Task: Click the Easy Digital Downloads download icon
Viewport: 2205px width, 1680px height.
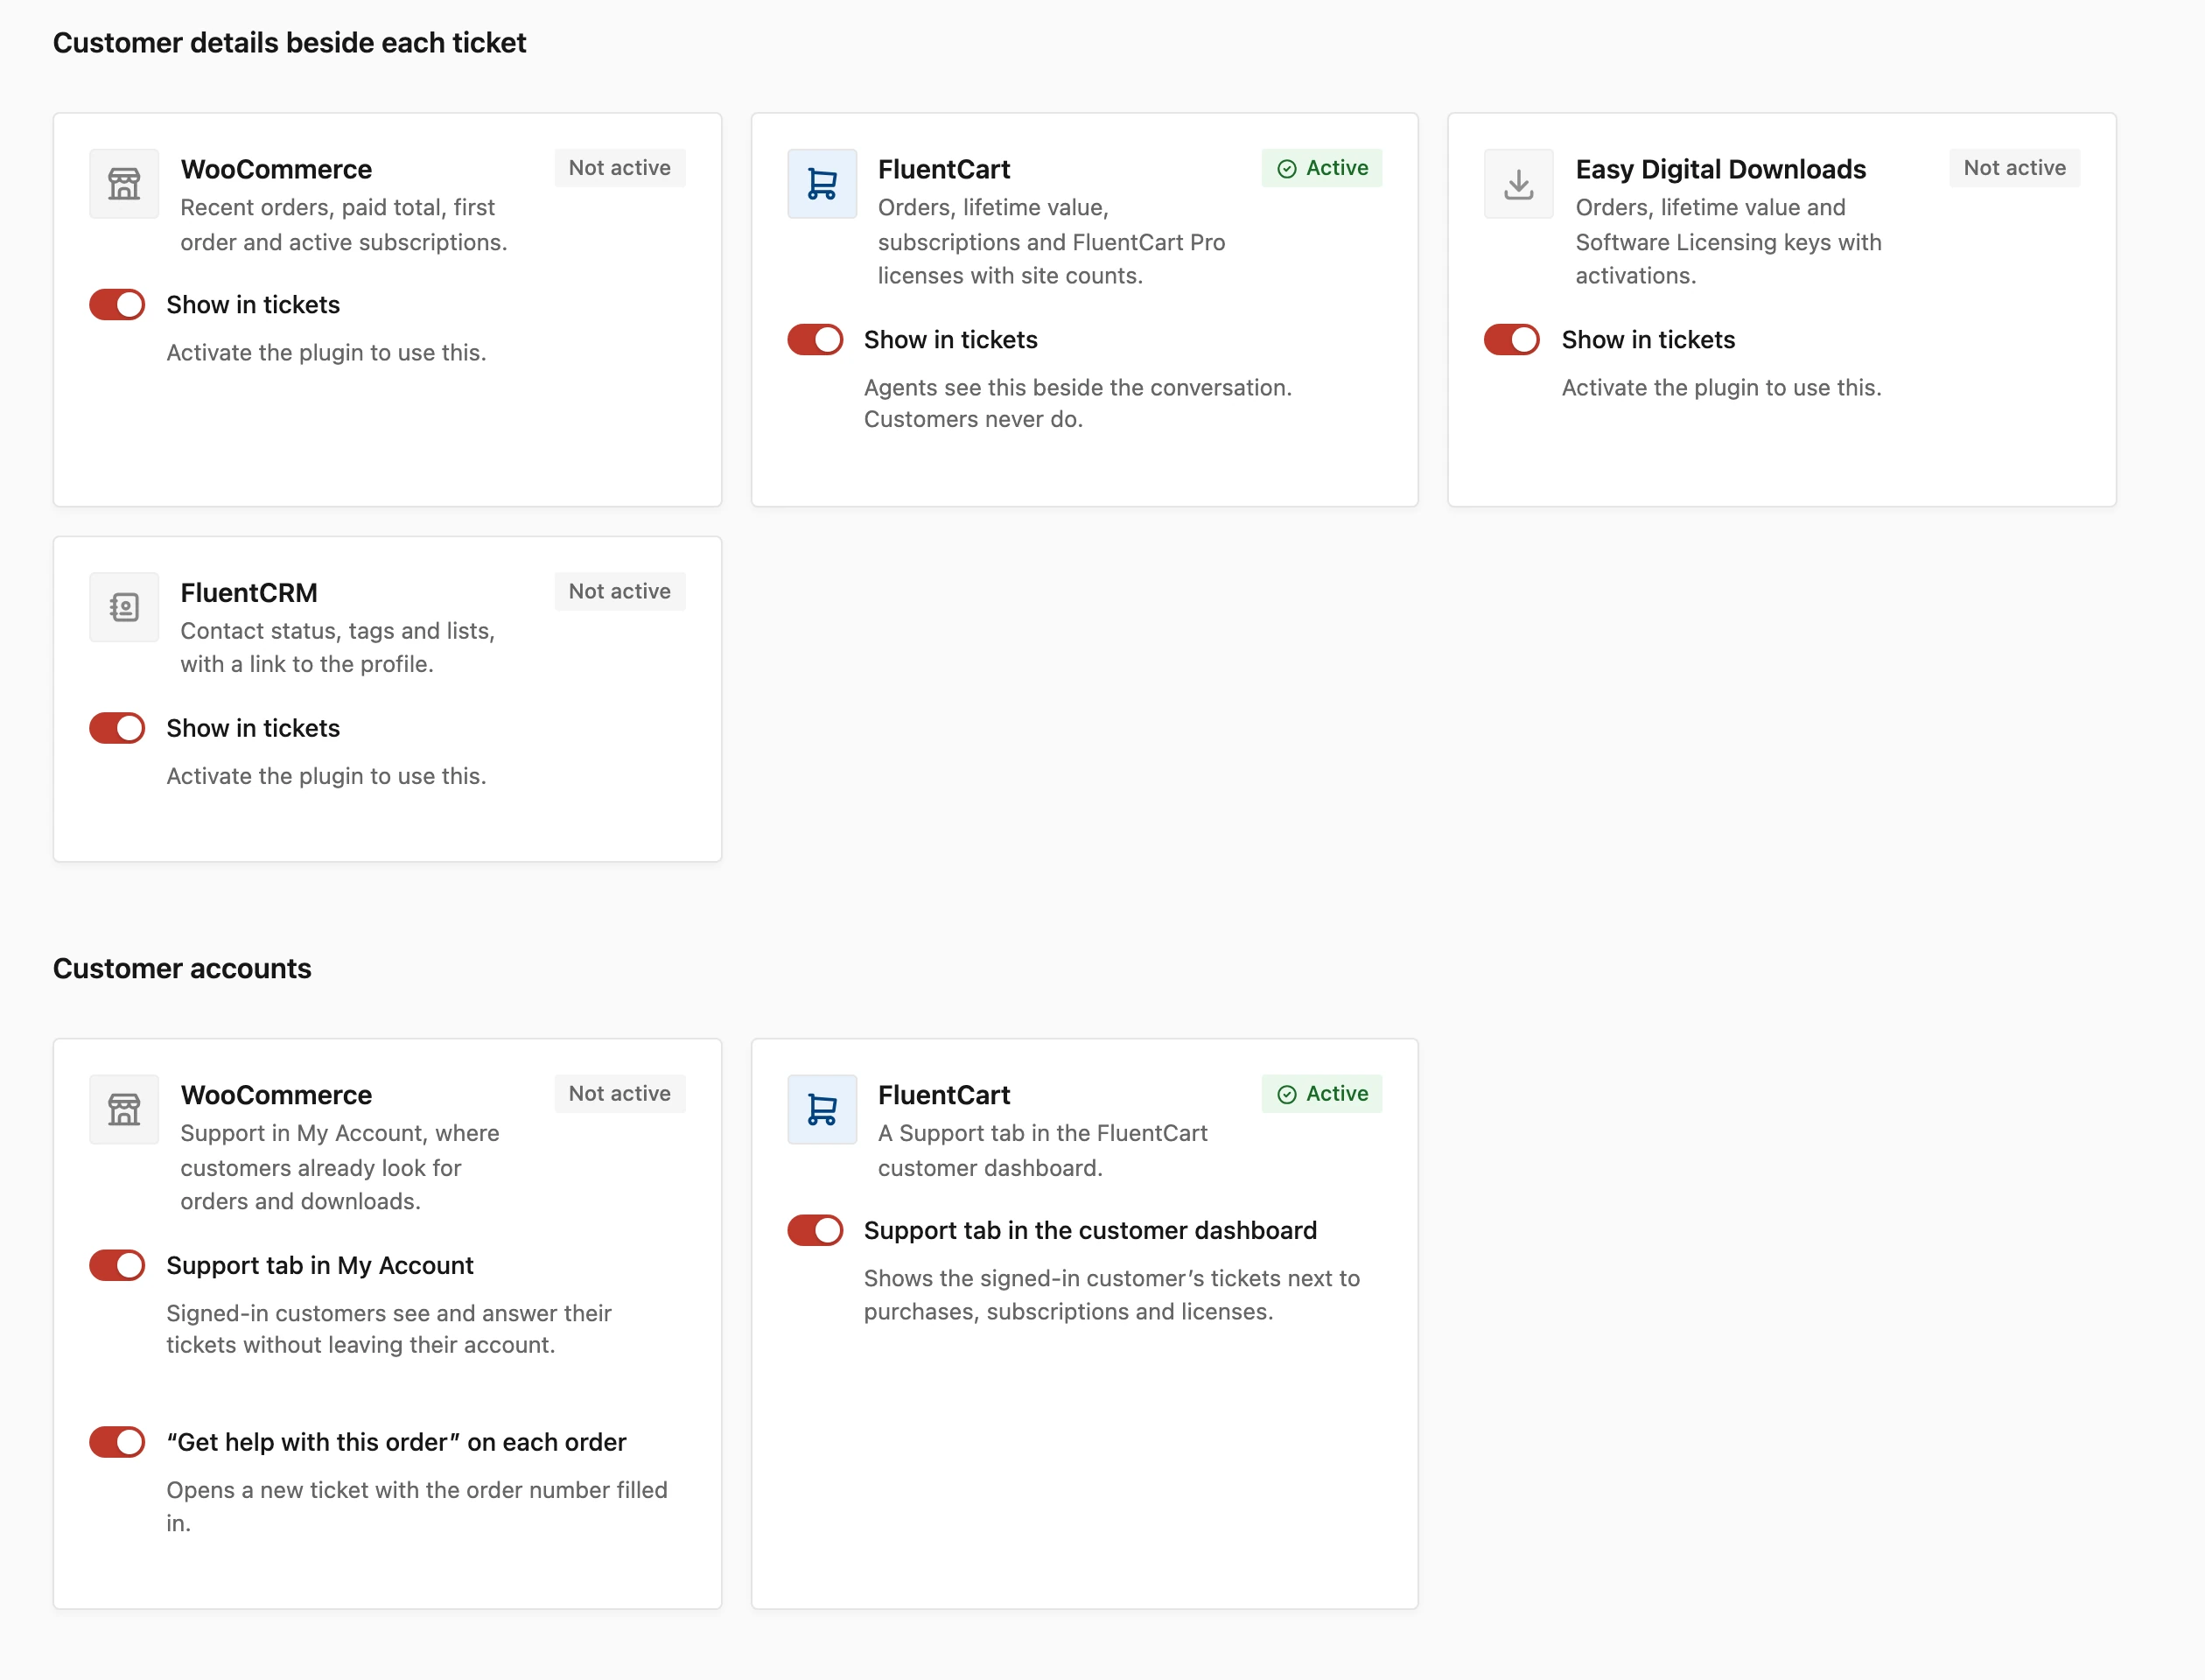Action: (1519, 184)
